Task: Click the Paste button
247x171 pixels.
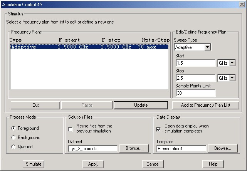Action: (x=87, y=105)
